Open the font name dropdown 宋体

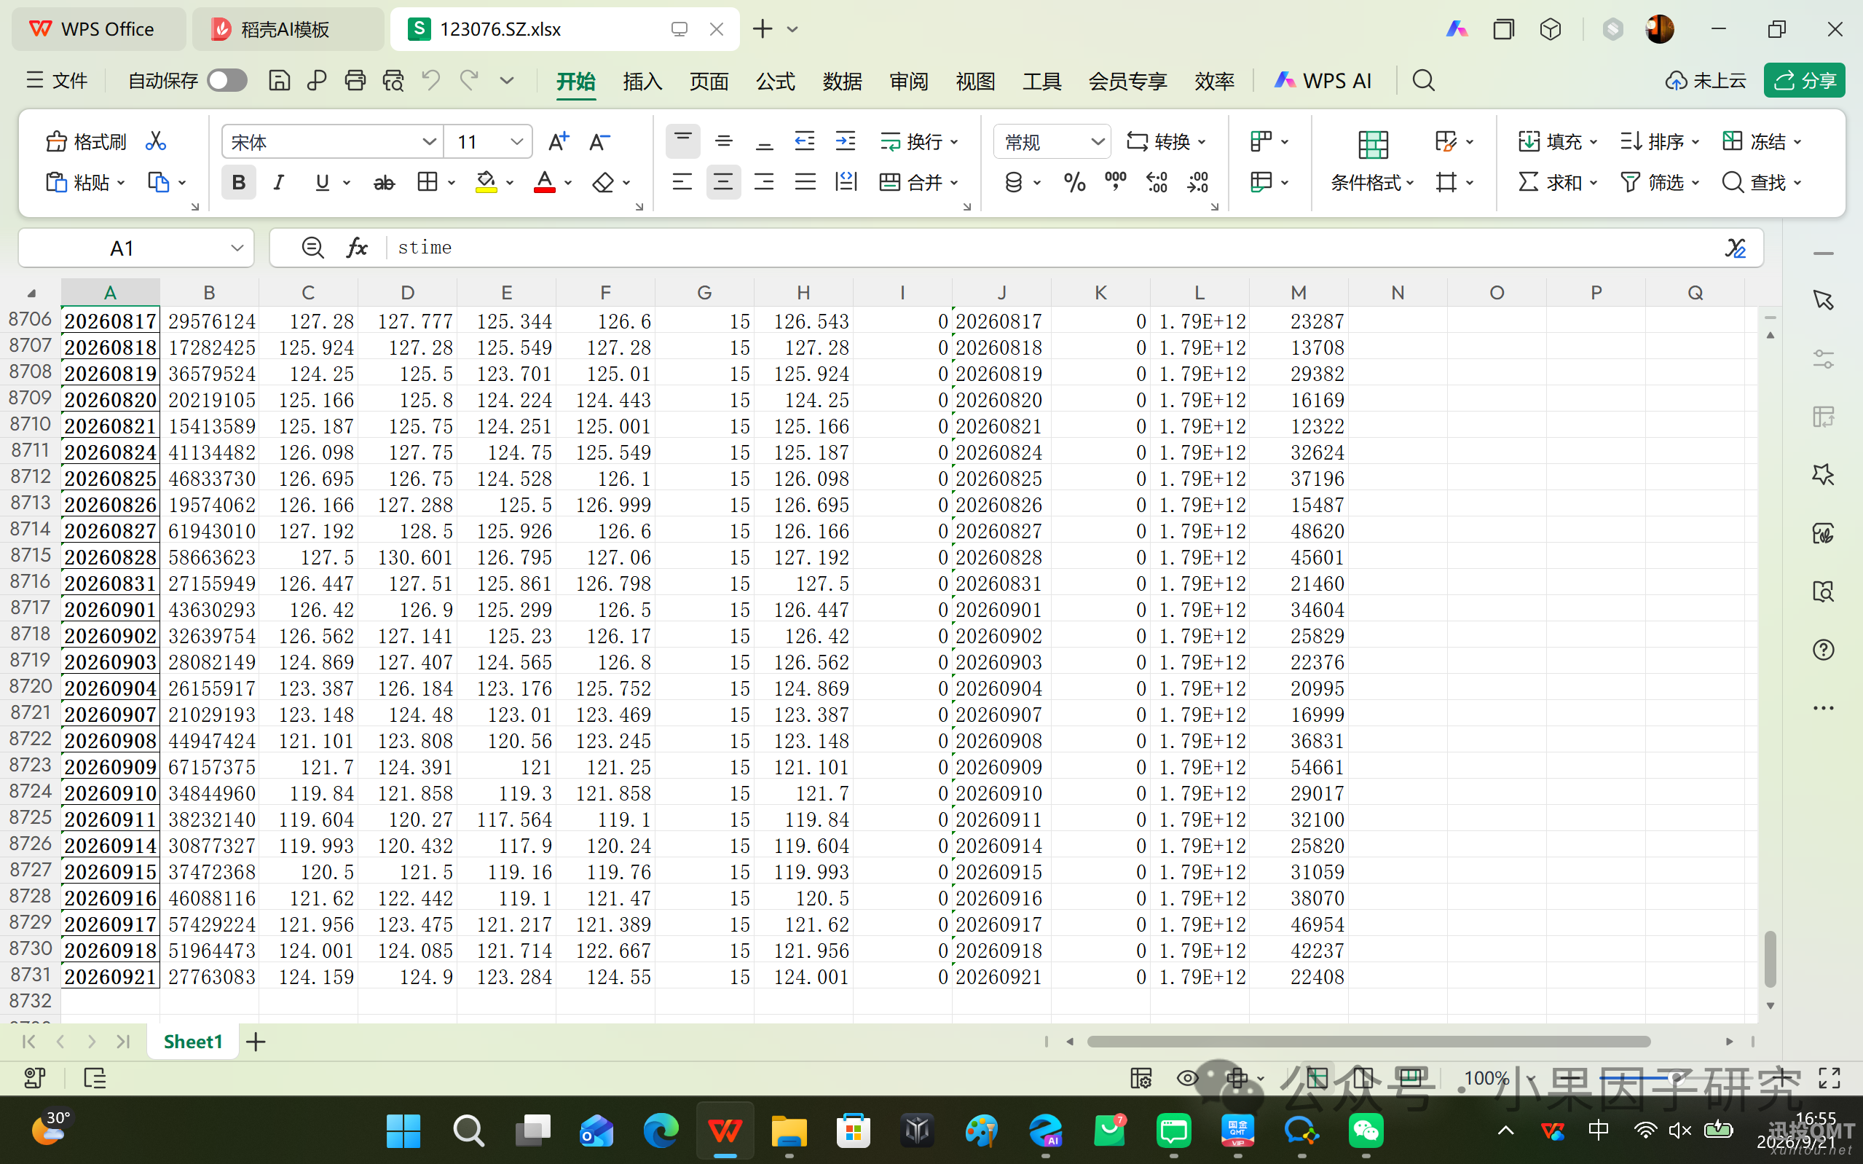click(x=429, y=141)
